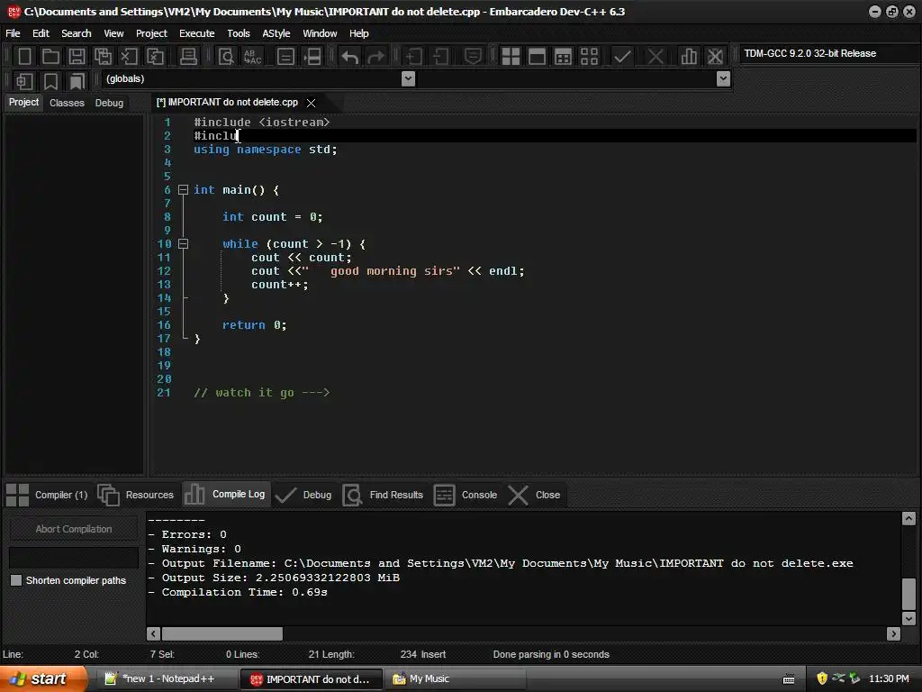Open the File menu
This screenshot has height=692, width=922.
coord(13,33)
